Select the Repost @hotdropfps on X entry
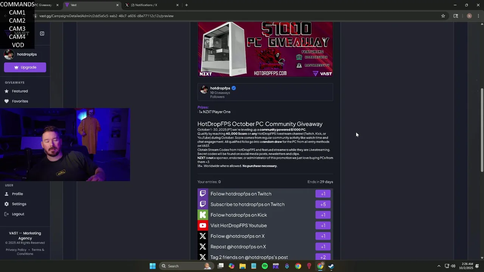This screenshot has height=272, width=484. point(265,247)
